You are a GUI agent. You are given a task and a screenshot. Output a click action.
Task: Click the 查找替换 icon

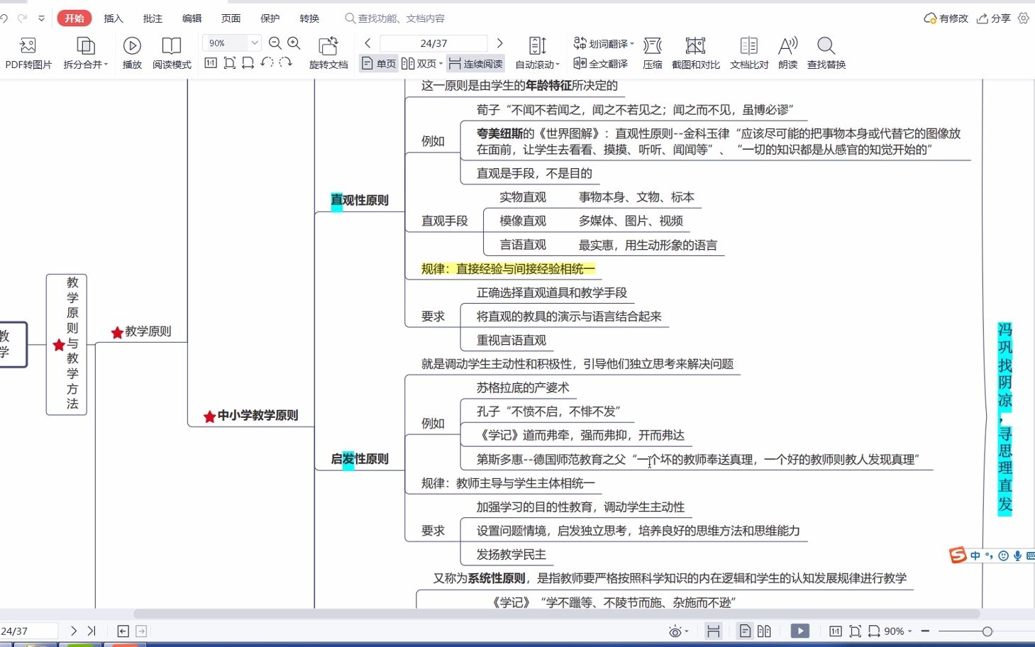tap(826, 46)
